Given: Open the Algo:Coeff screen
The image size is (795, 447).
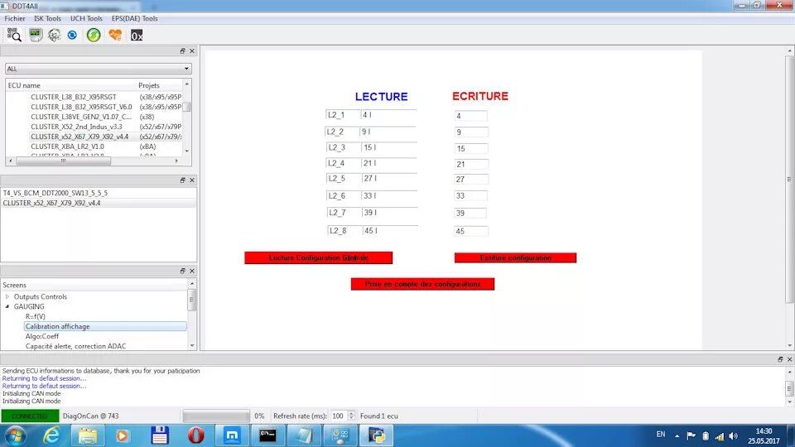Looking at the screenshot, I should [42, 337].
